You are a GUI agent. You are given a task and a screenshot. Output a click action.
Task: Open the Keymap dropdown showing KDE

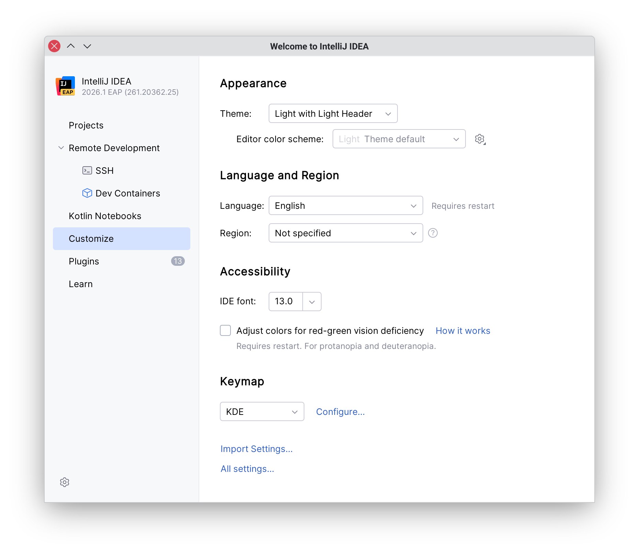pyautogui.click(x=262, y=411)
